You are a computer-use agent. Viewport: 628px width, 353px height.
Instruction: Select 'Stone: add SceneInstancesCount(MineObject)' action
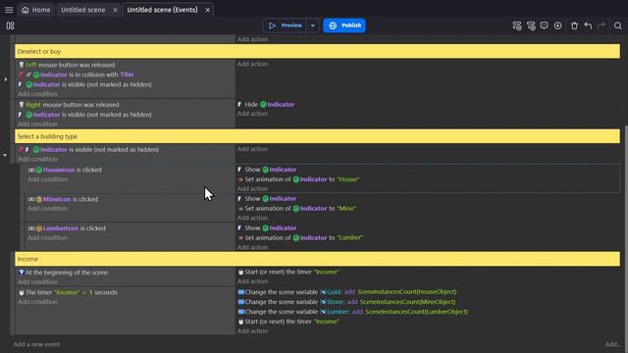click(346, 302)
